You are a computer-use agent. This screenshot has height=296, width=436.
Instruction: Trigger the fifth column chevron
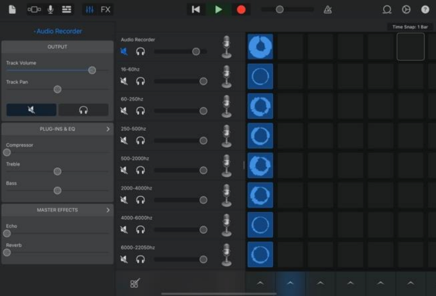click(x=380, y=283)
